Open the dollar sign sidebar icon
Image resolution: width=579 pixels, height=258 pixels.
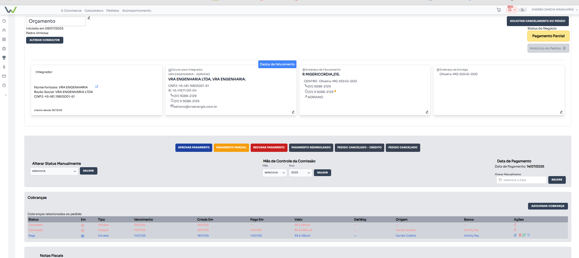tap(4, 67)
